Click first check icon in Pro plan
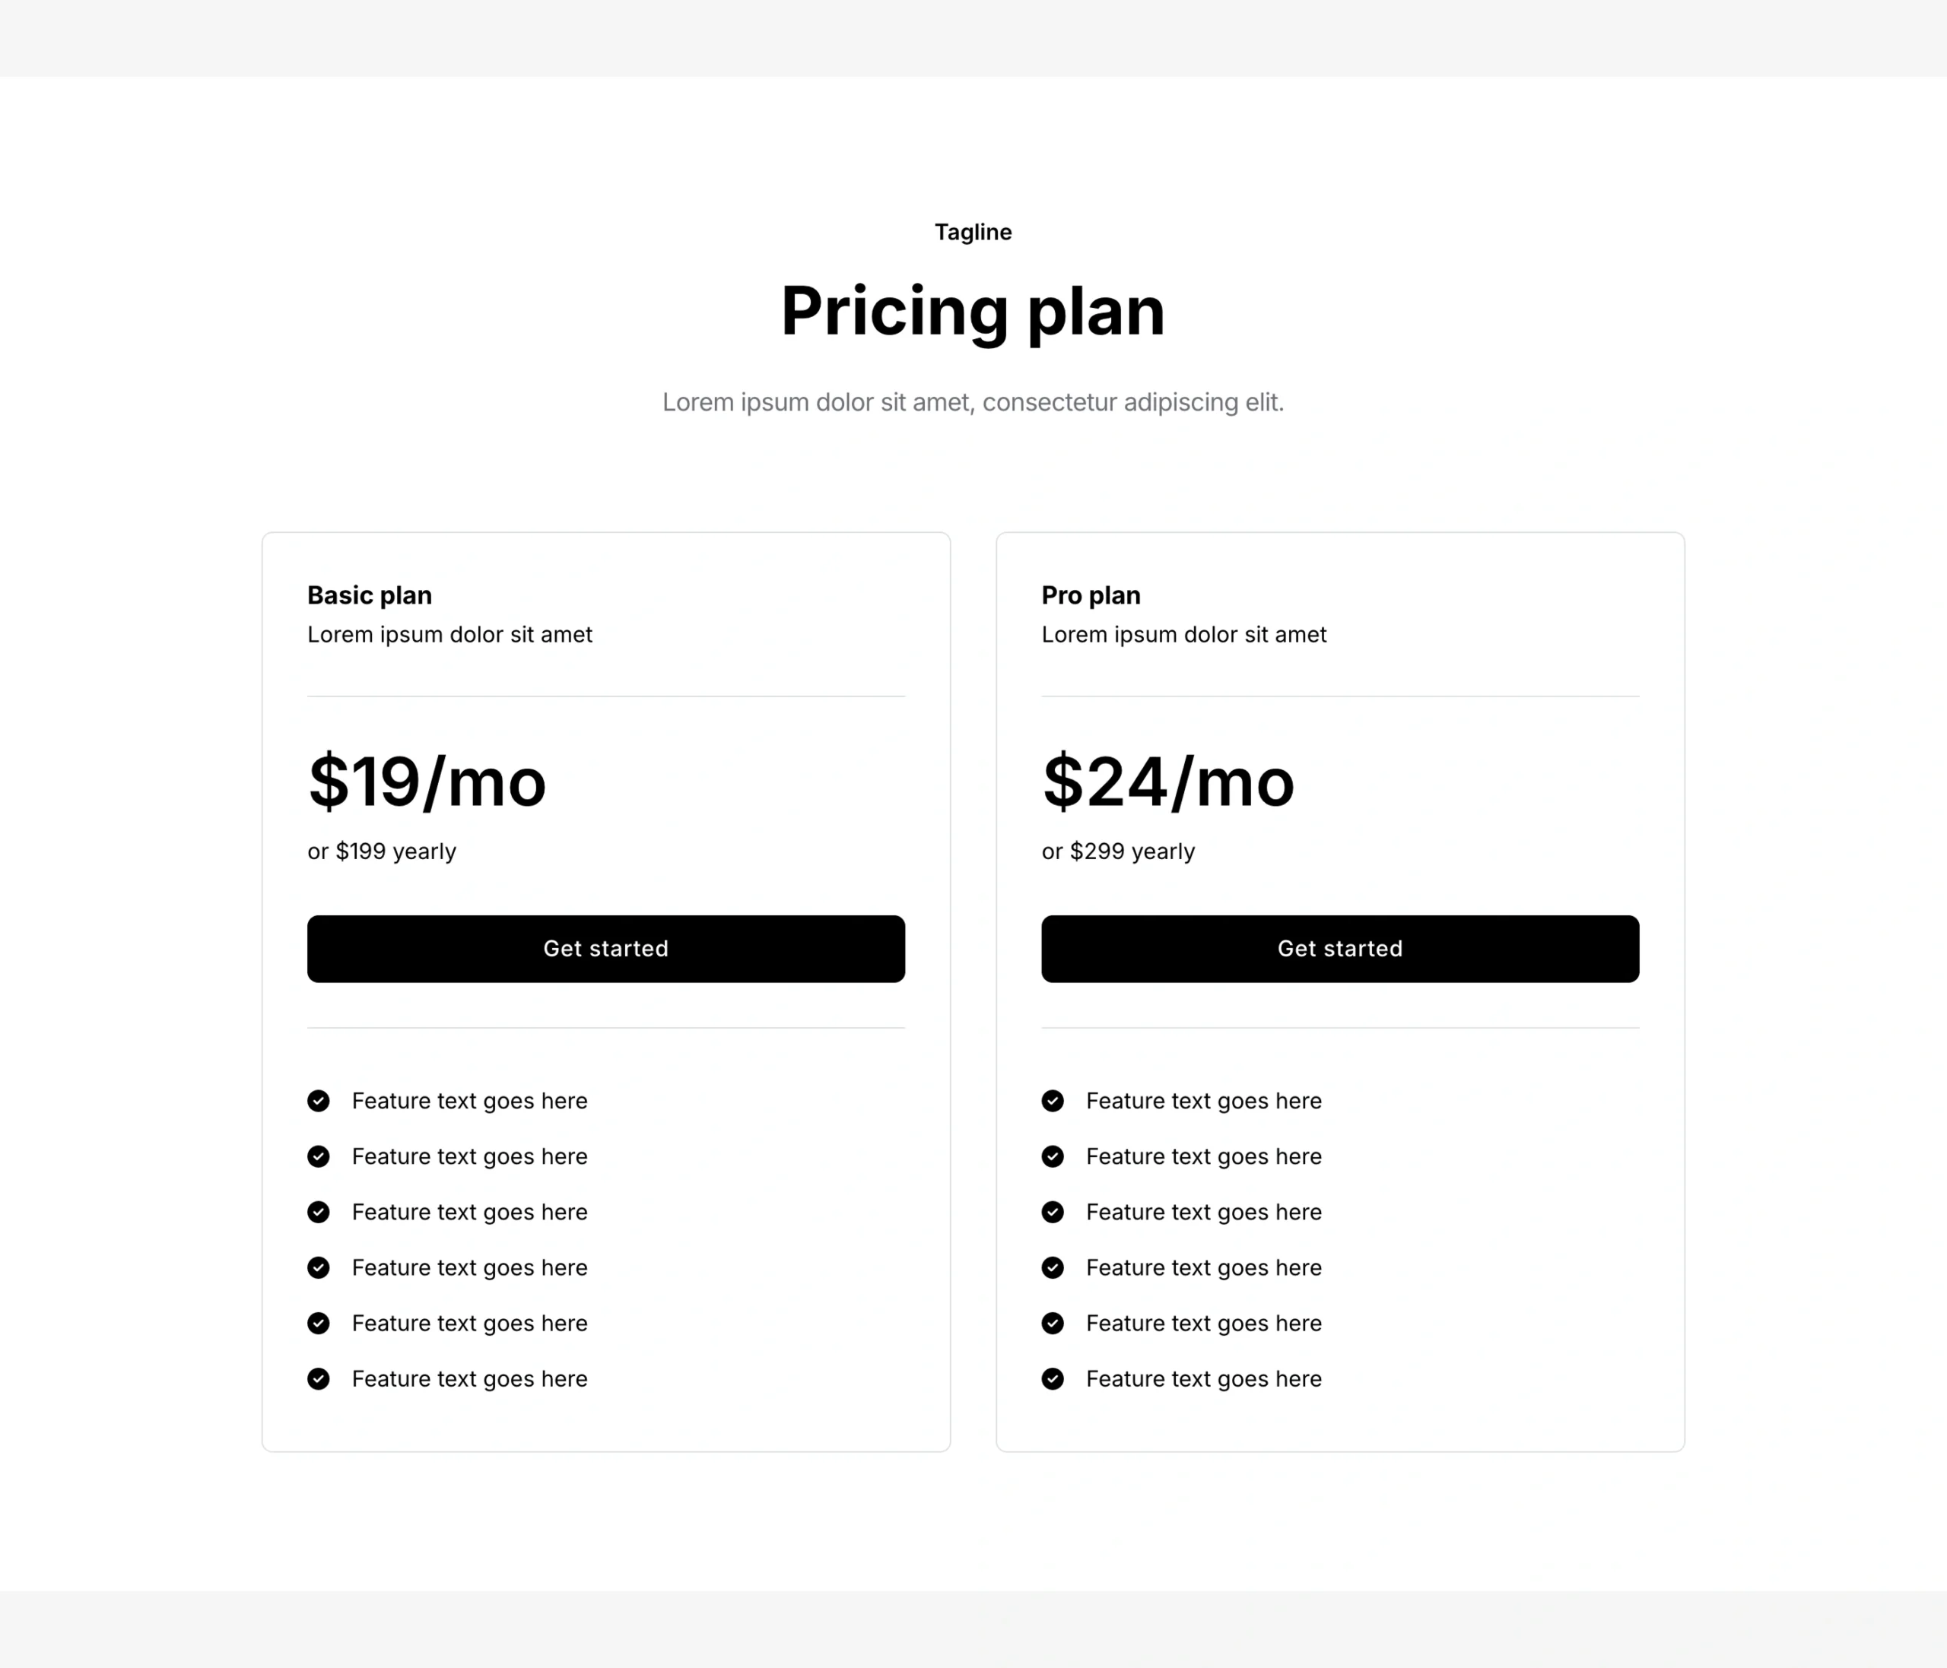This screenshot has height=1668, width=1947. (x=1053, y=1101)
